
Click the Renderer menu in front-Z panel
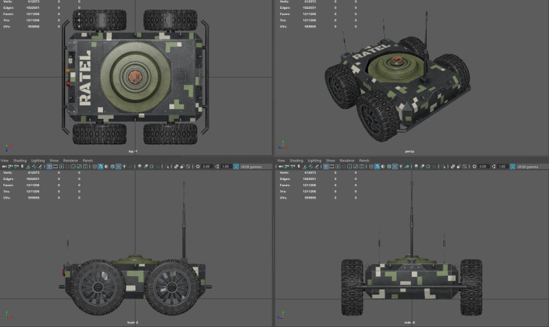click(71, 160)
